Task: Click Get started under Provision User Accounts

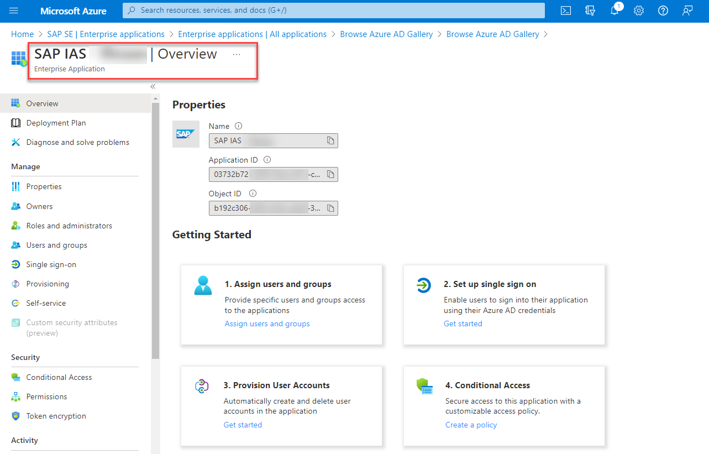Action: [243, 425]
